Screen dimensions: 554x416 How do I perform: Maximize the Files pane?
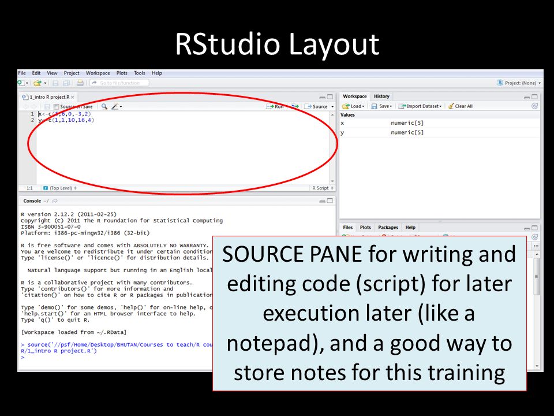tap(534, 228)
